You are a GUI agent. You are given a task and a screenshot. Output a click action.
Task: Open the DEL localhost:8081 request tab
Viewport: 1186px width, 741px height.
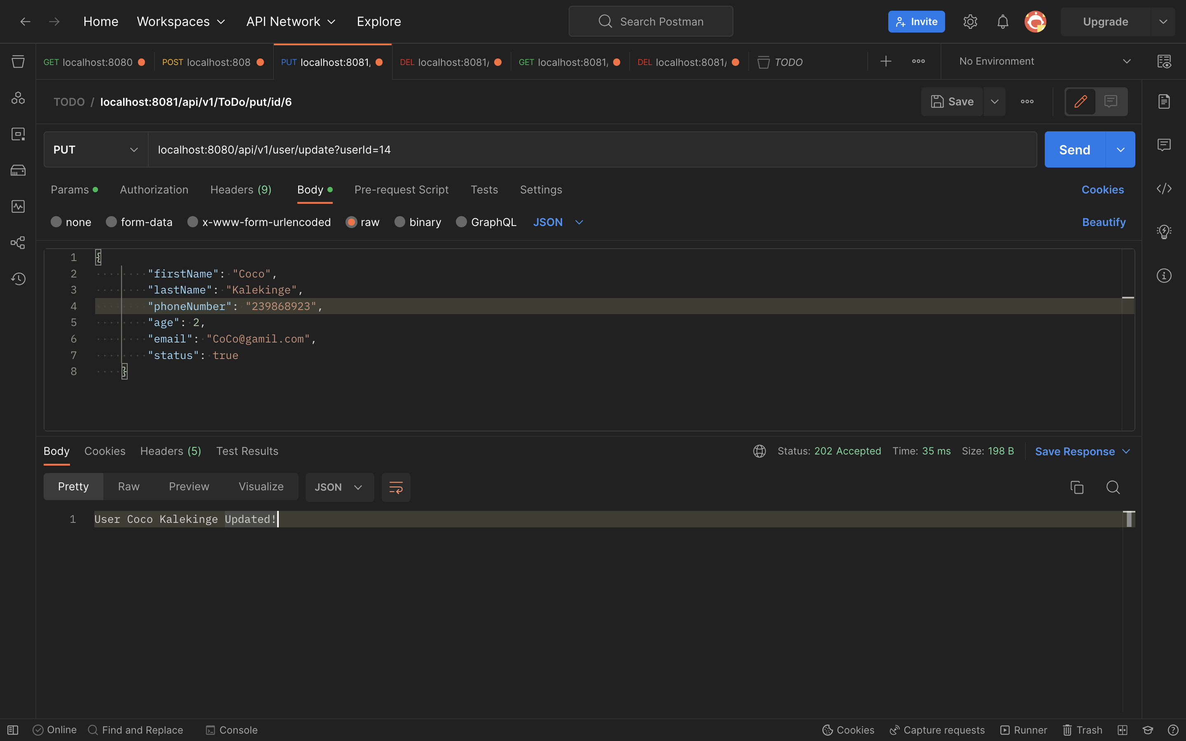click(451, 62)
